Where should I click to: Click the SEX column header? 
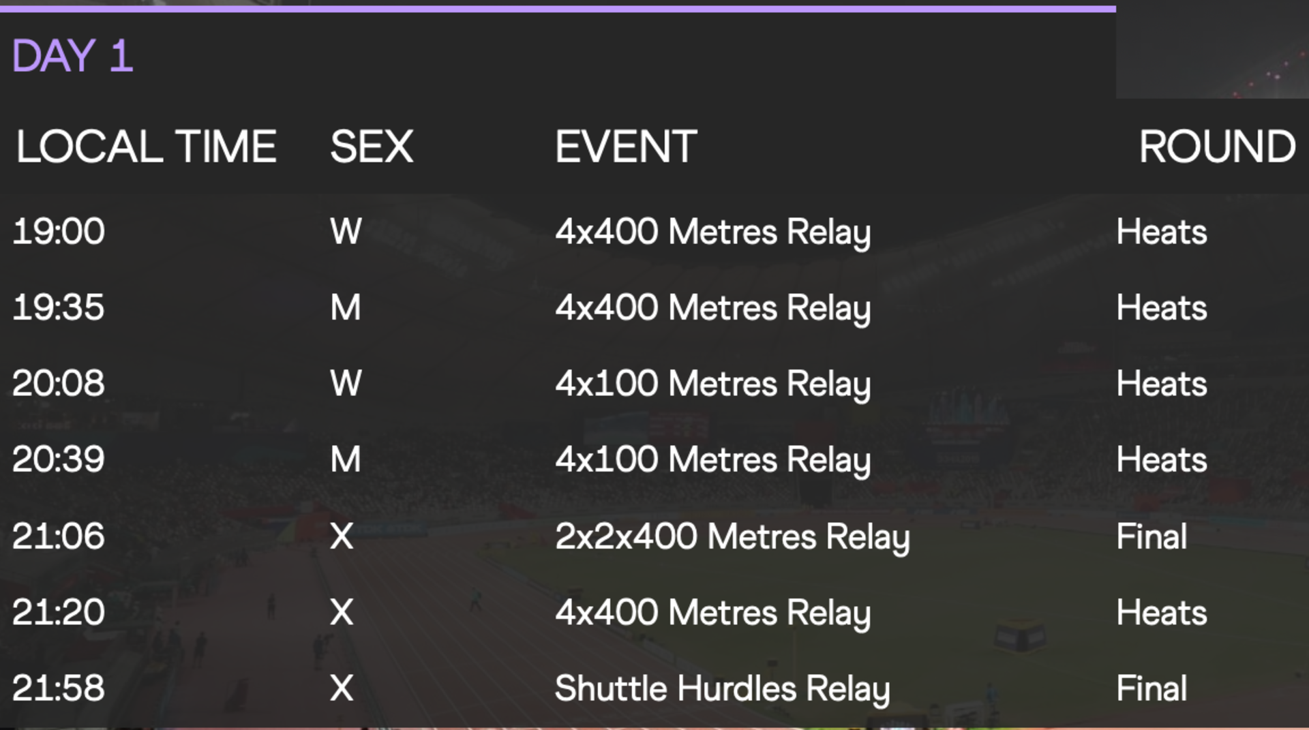372,147
